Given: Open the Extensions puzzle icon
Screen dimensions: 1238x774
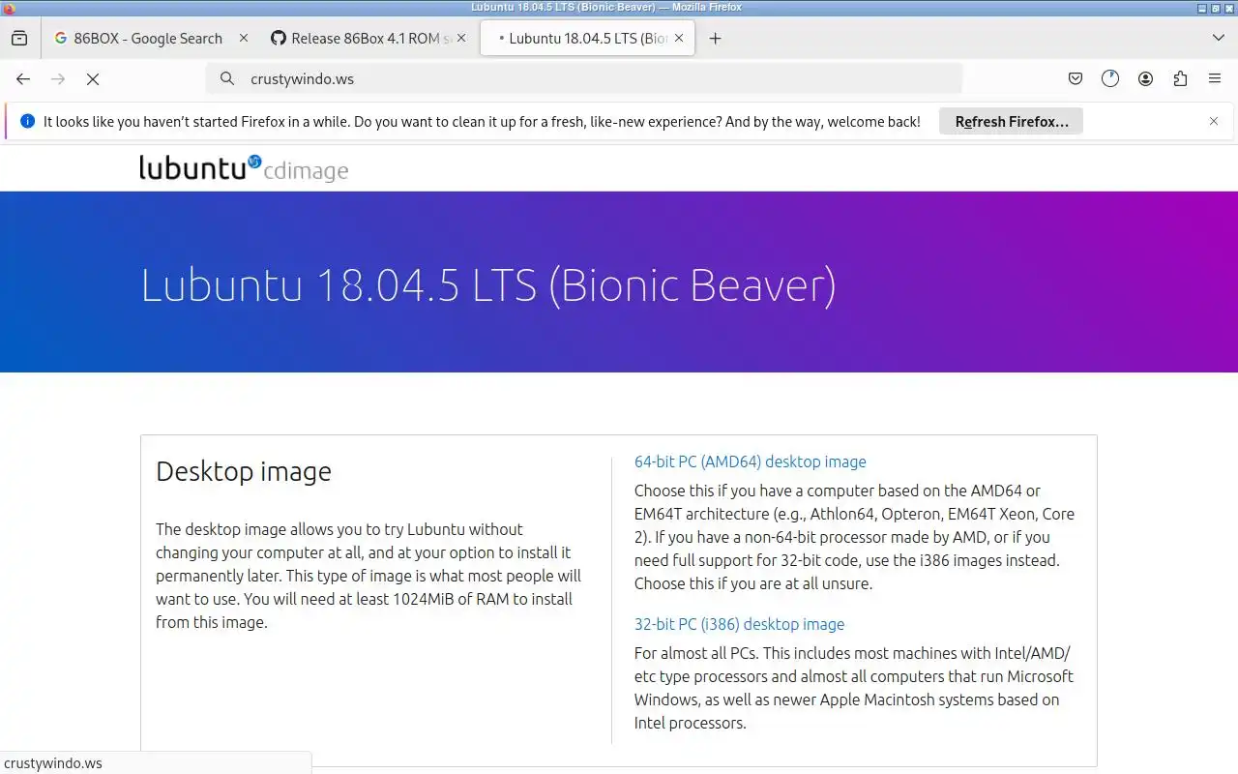Looking at the screenshot, I should pos(1180,79).
